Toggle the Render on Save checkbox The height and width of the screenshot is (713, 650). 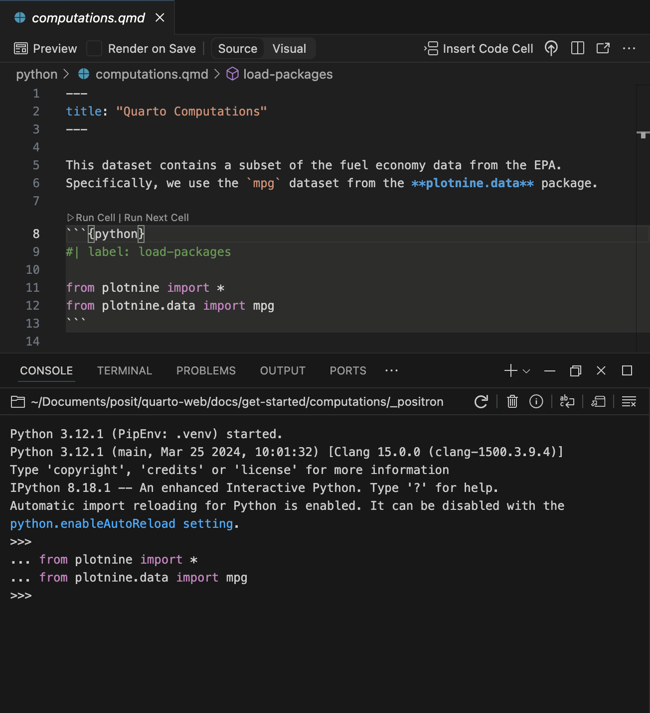pos(94,49)
